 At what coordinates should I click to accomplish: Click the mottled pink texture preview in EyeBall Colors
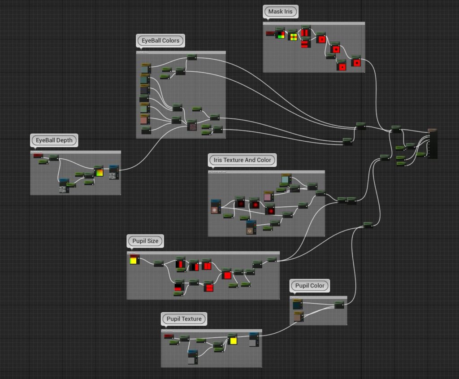(192, 126)
